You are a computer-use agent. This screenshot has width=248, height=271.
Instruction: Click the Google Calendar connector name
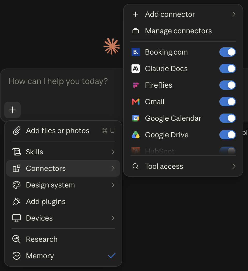coord(173,118)
